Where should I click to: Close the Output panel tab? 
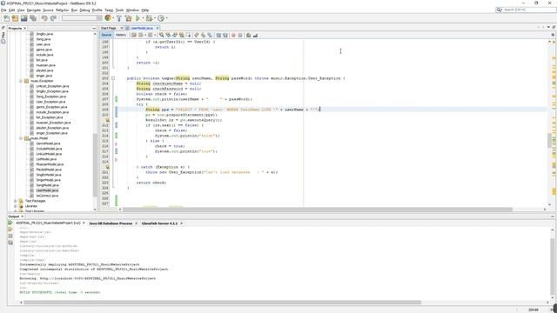pyautogui.click(x=22, y=216)
